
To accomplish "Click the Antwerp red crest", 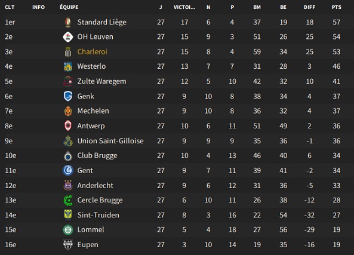I will pos(68,126).
